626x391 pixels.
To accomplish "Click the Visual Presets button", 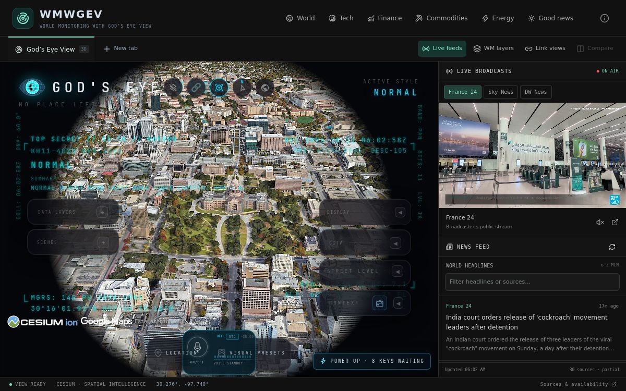I will point(251,353).
